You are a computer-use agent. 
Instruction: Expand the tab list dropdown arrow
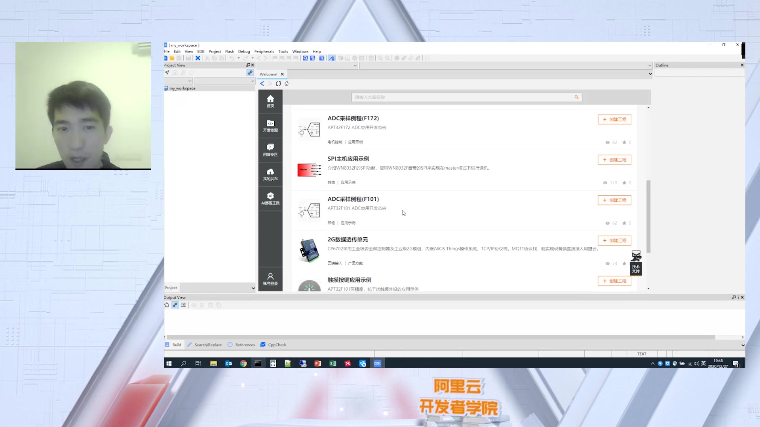(x=650, y=74)
